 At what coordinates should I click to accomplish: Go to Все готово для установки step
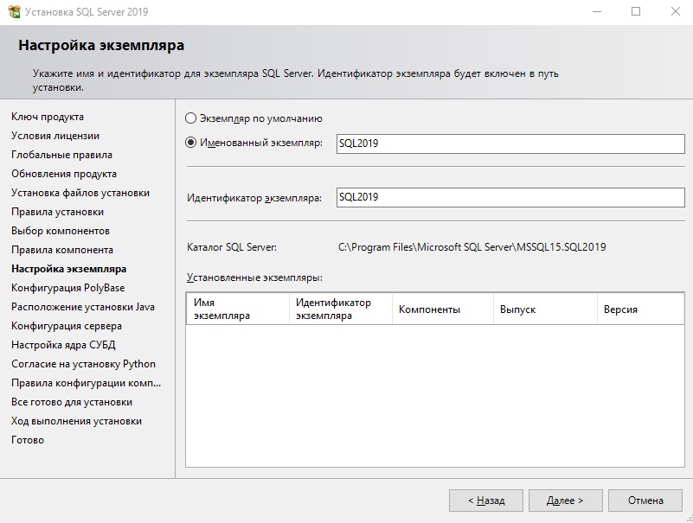coord(72,401)
